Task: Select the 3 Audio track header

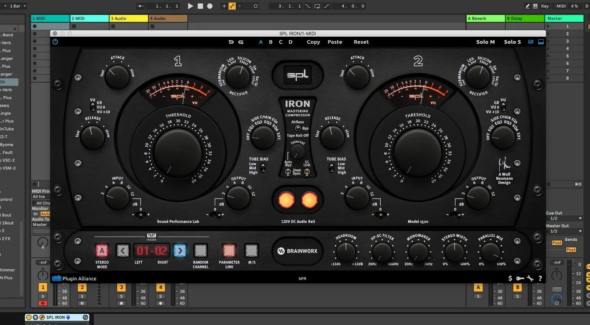Action: point(129,18)
